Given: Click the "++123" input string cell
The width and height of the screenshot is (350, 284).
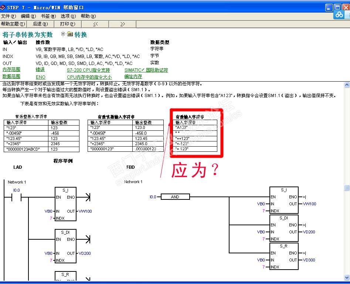Looking at the screenshot, I should (x=195, y=138).
